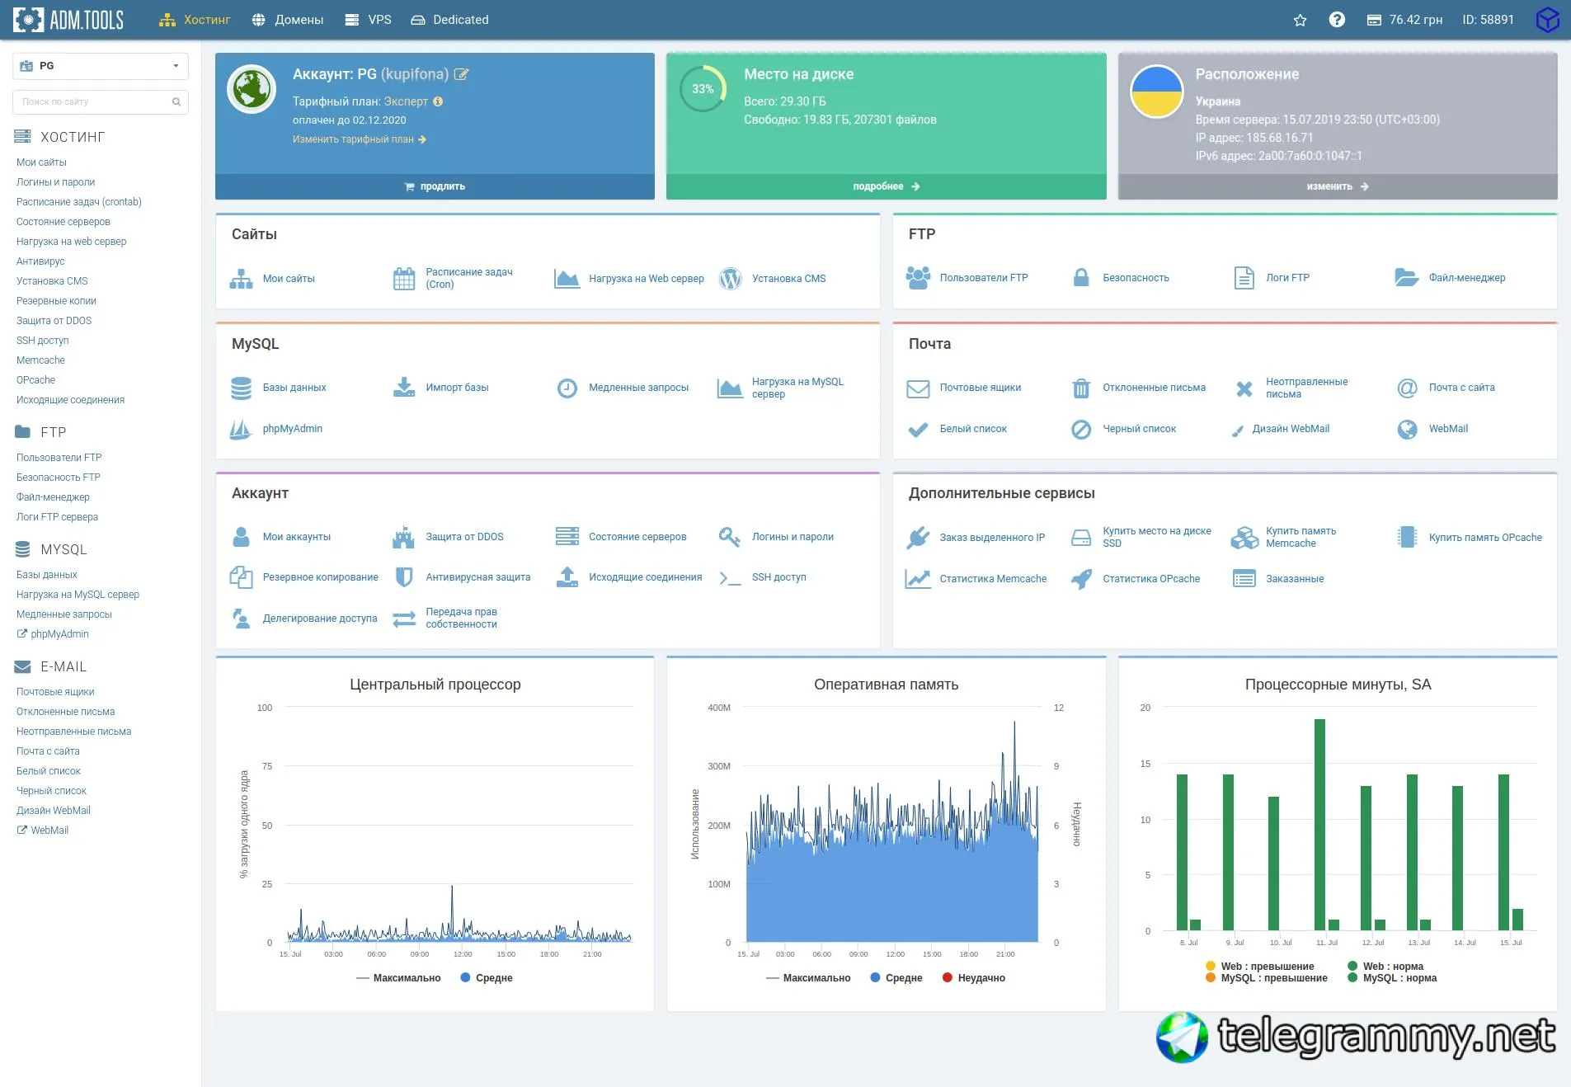1571x1087 pixels.
Task: Toggle the Неудачно series in memory chart legend
Action: pos(973,978)
